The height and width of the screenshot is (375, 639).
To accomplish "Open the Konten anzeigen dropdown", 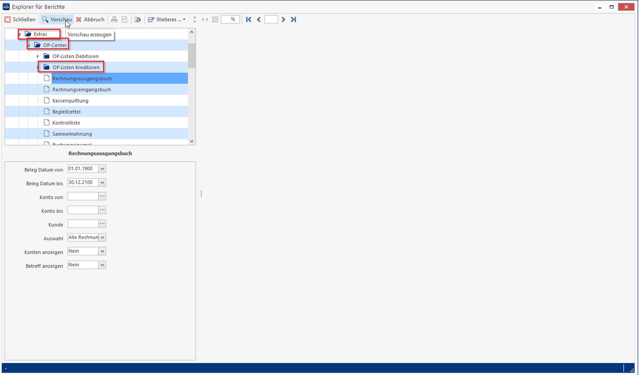I will [102, 251].
